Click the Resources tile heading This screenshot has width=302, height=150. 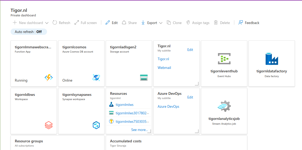pyautogui.click(x=118, y=94)
